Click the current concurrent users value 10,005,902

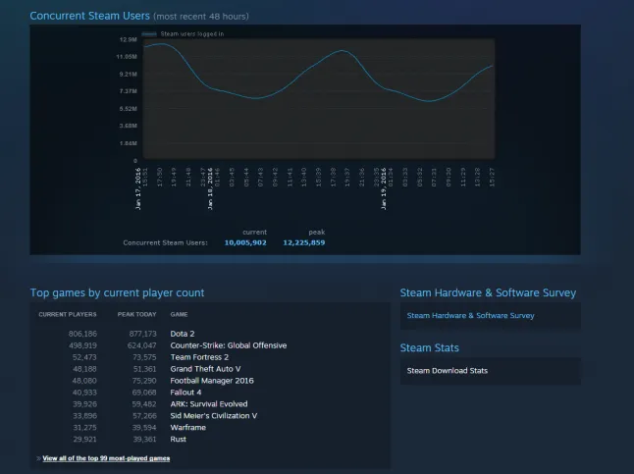245,242
